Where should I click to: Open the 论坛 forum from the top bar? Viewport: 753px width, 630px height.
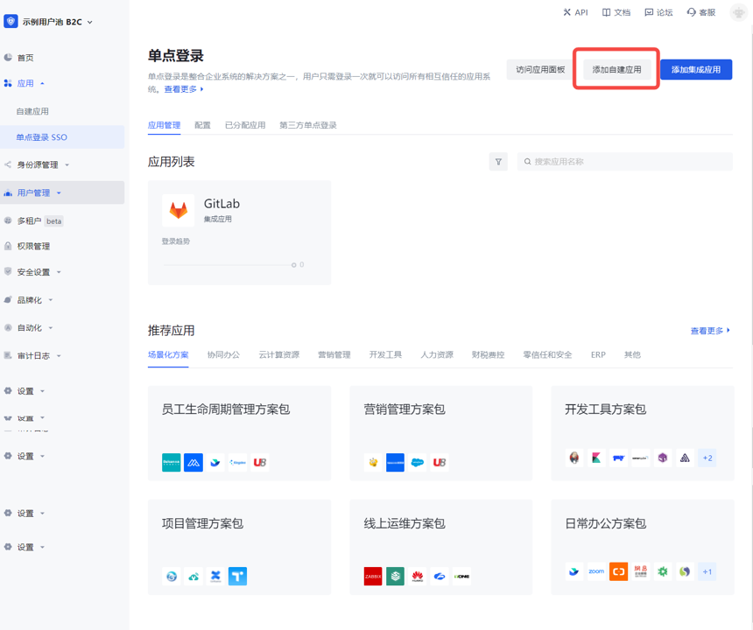(x=658, y=12)
